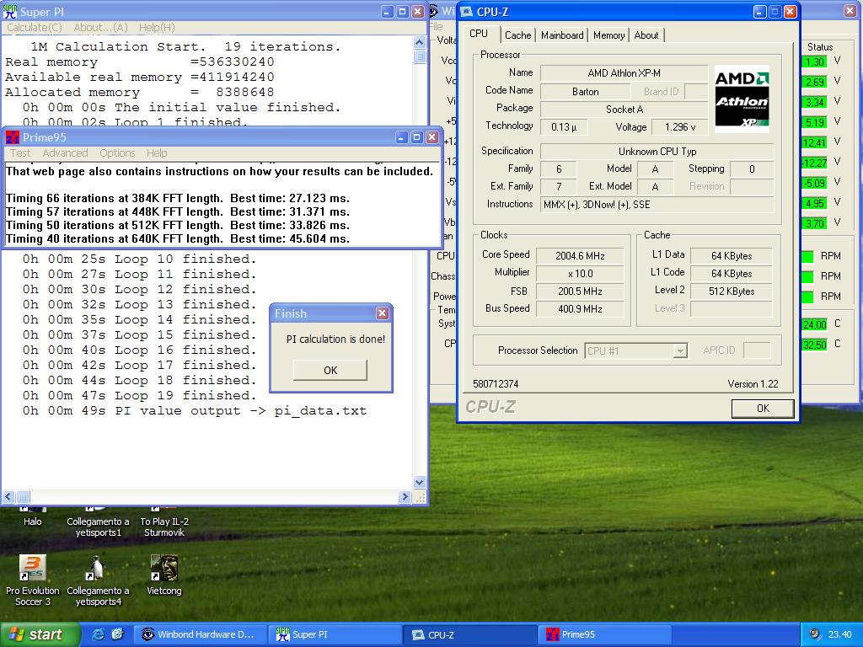Open Help(H) menu in Super PI
The width and height of the screenshot is (863, 647).
[157, 28]
